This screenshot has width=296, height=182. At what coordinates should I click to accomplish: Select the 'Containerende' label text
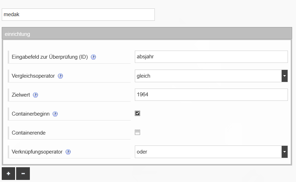(28, 133)
